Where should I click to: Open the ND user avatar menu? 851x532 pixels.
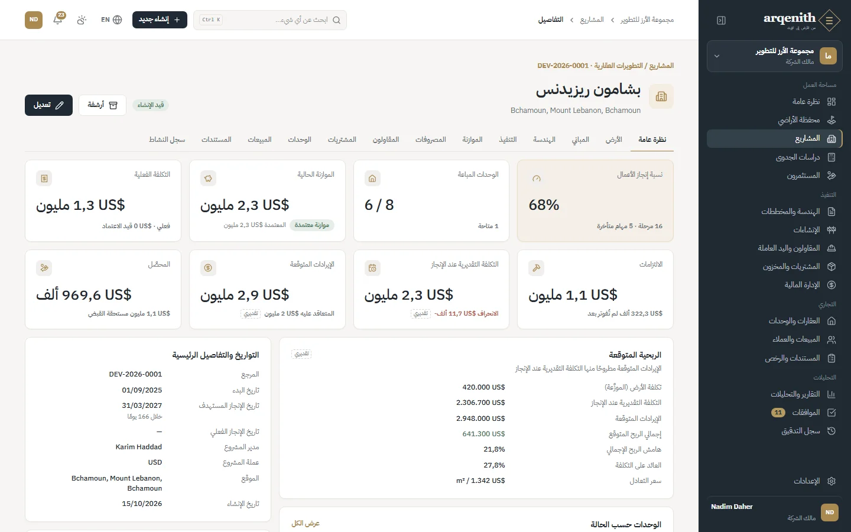34,20
